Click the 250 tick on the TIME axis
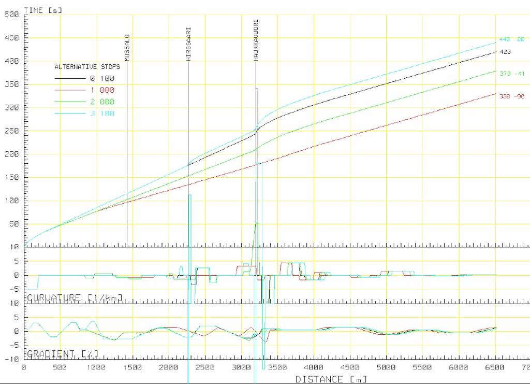Viewport: 530px width, 384px height. click(12, 131)
